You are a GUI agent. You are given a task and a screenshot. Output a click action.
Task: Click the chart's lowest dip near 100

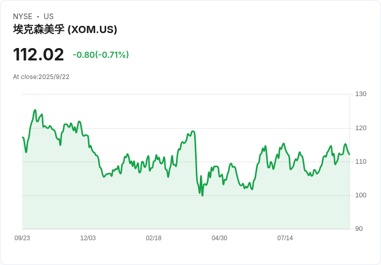tap(202, 195)
